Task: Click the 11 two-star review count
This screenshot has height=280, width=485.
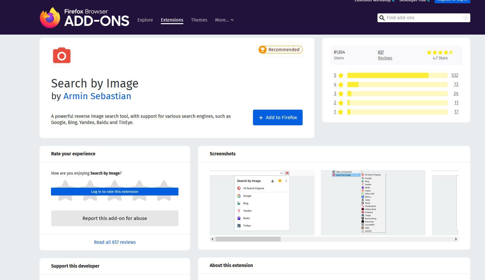Action: 456,103
